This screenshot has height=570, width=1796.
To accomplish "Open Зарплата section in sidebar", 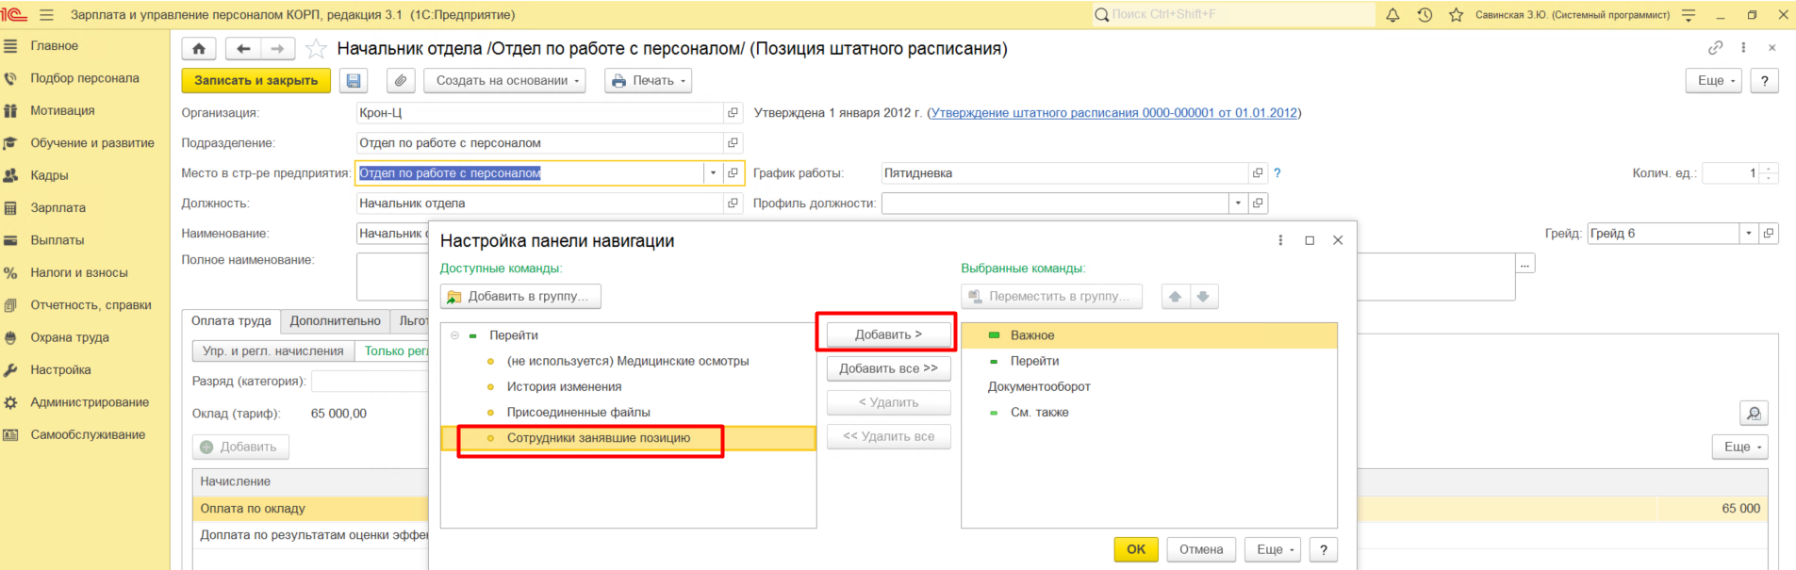I will [x=58, y=208].
